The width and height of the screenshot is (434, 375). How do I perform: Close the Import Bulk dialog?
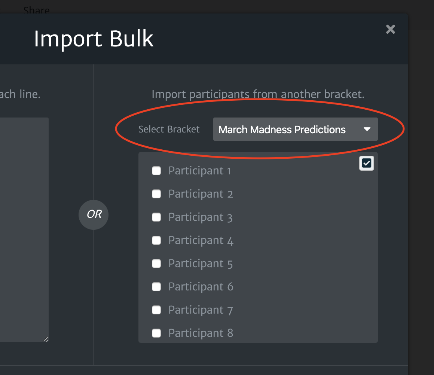coord(390,29)
